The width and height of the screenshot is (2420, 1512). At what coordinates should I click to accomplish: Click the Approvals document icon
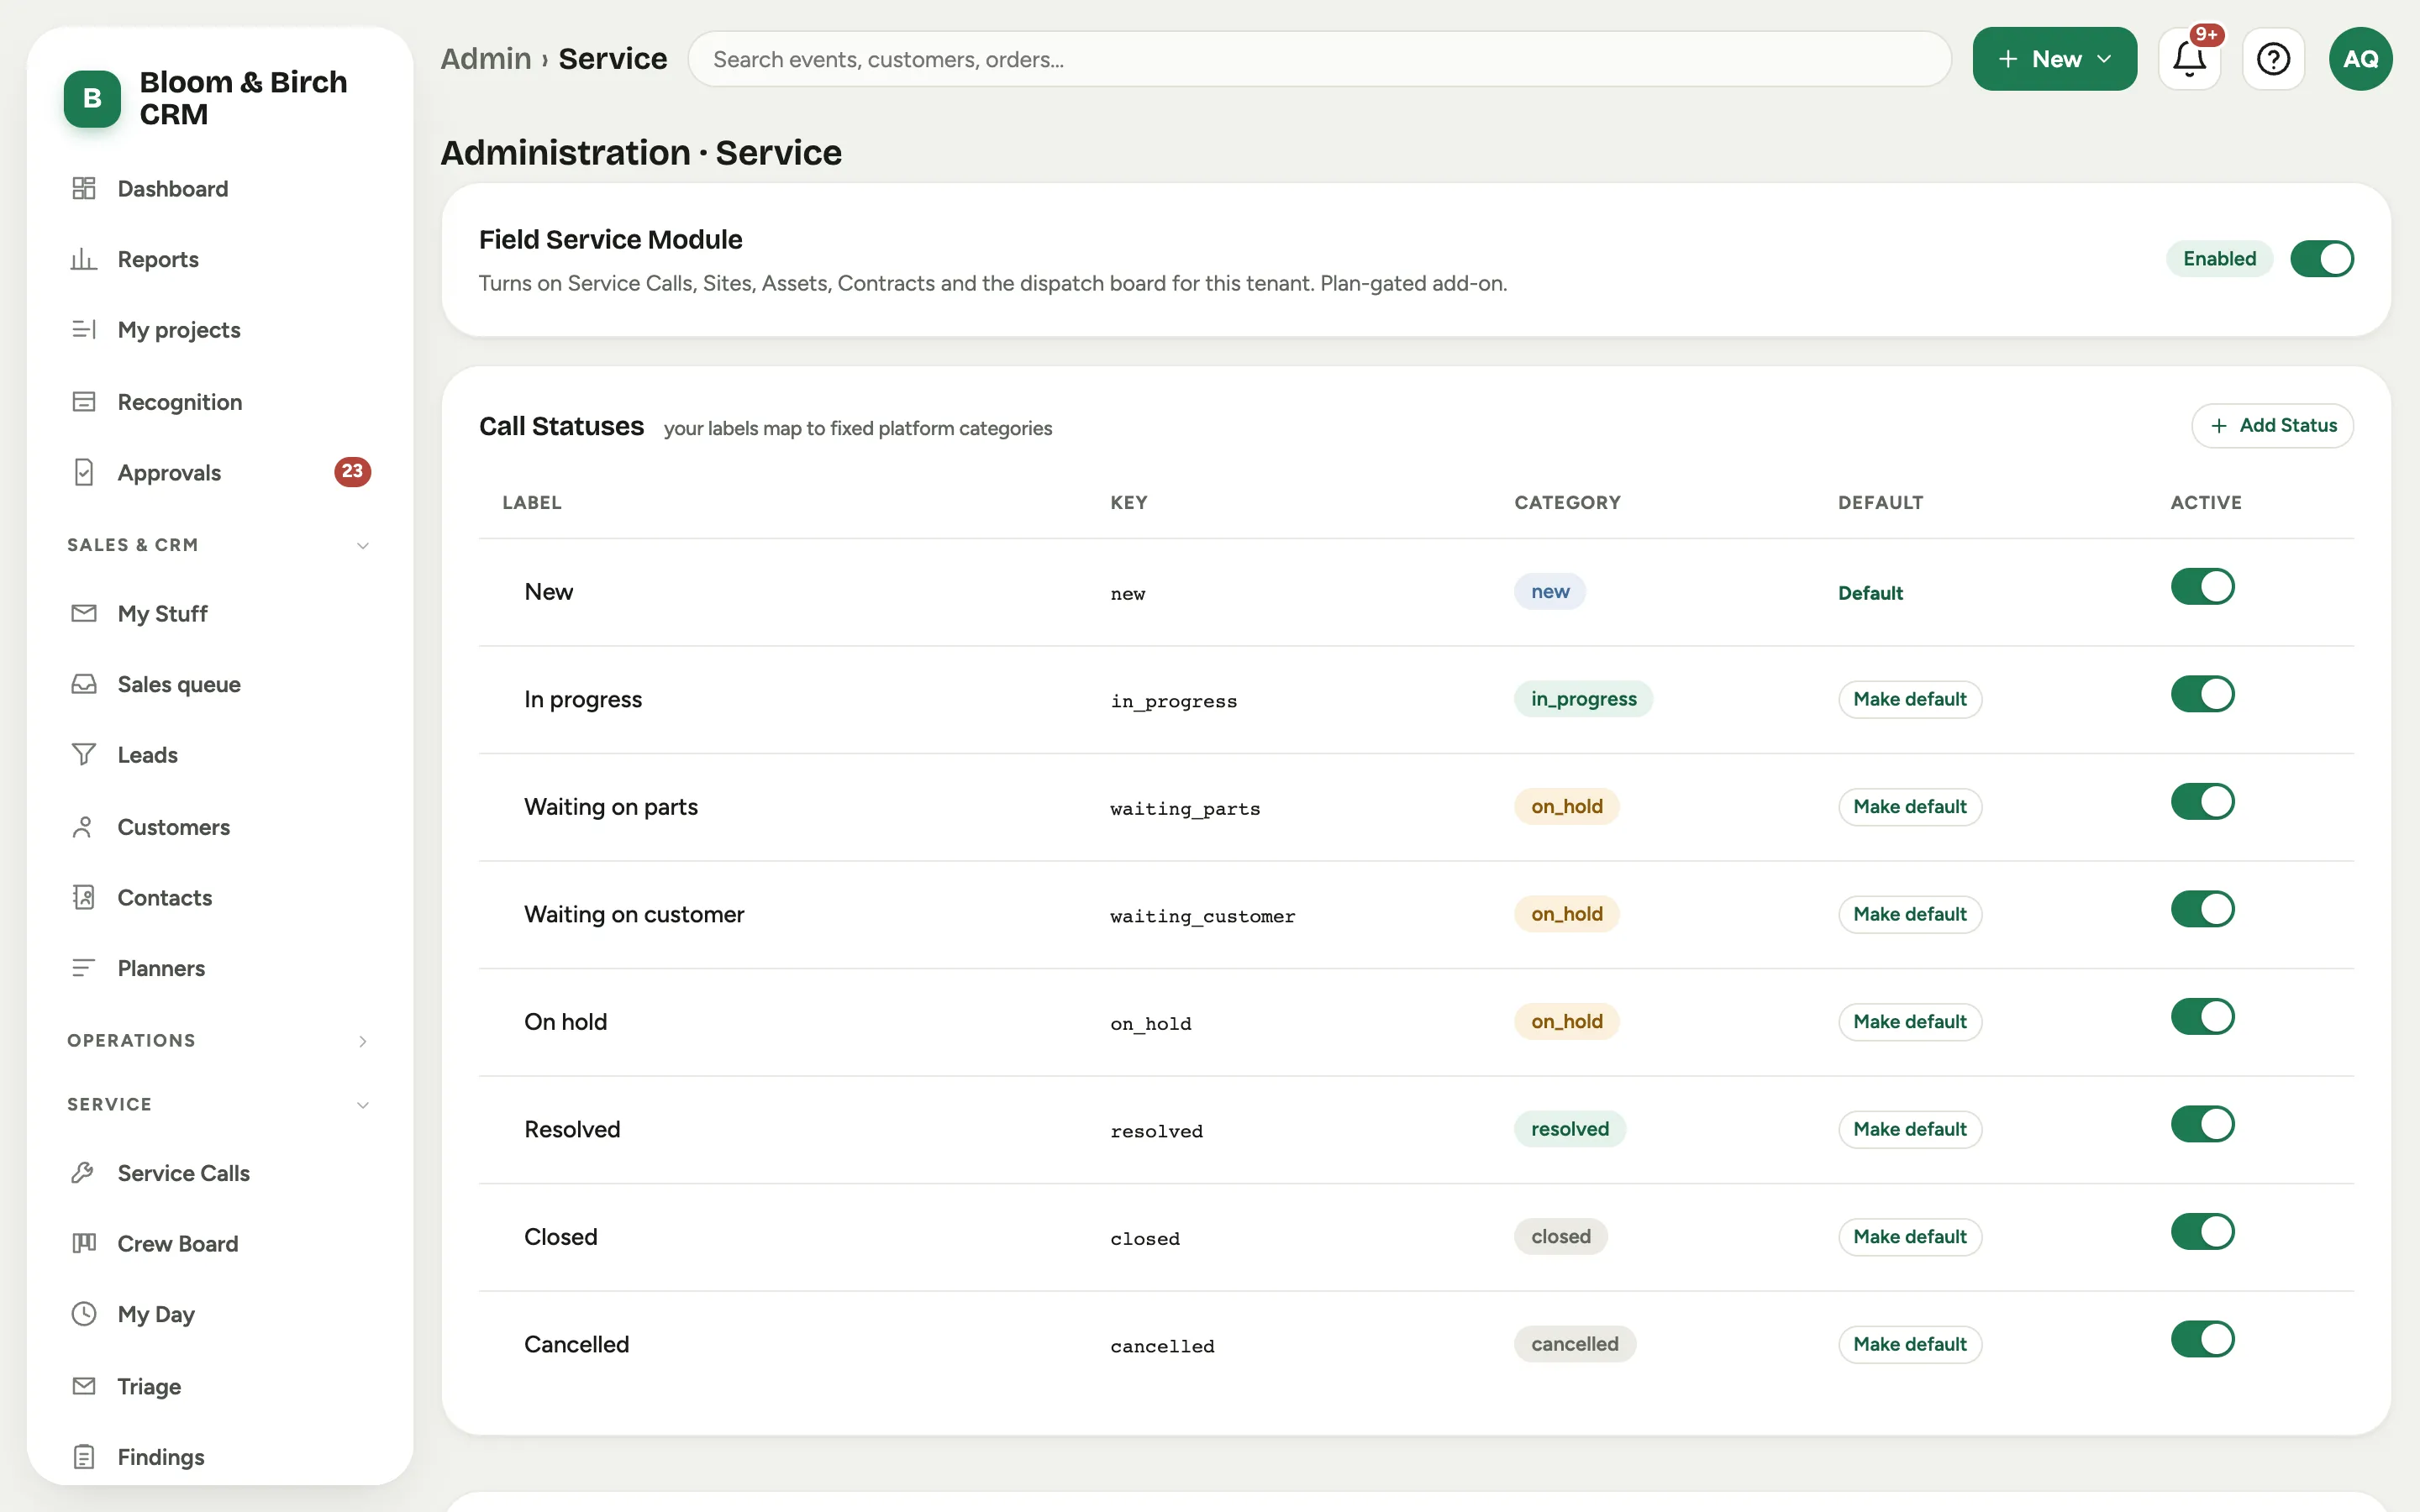[x=84, y=472]
